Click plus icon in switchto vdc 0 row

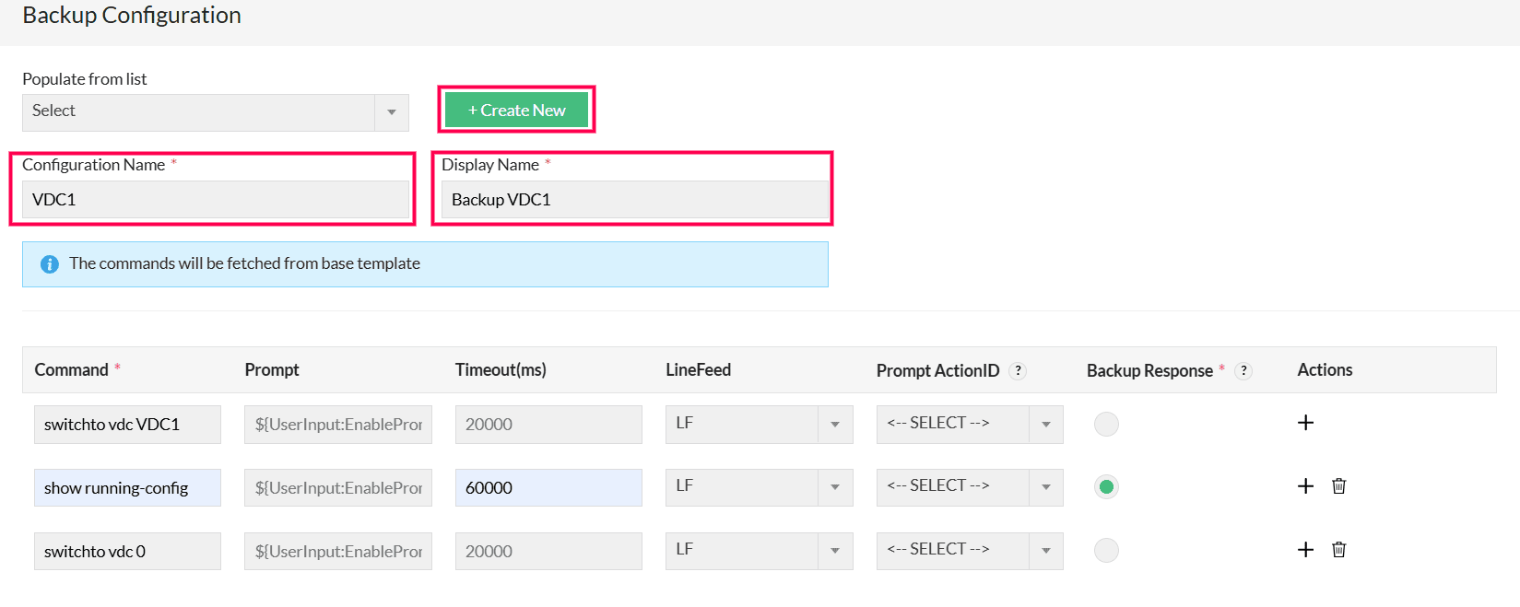pos(1305,550)
